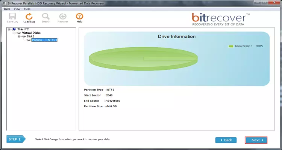Click the Selected Partition 1 legend label

[x=243, y=46]
